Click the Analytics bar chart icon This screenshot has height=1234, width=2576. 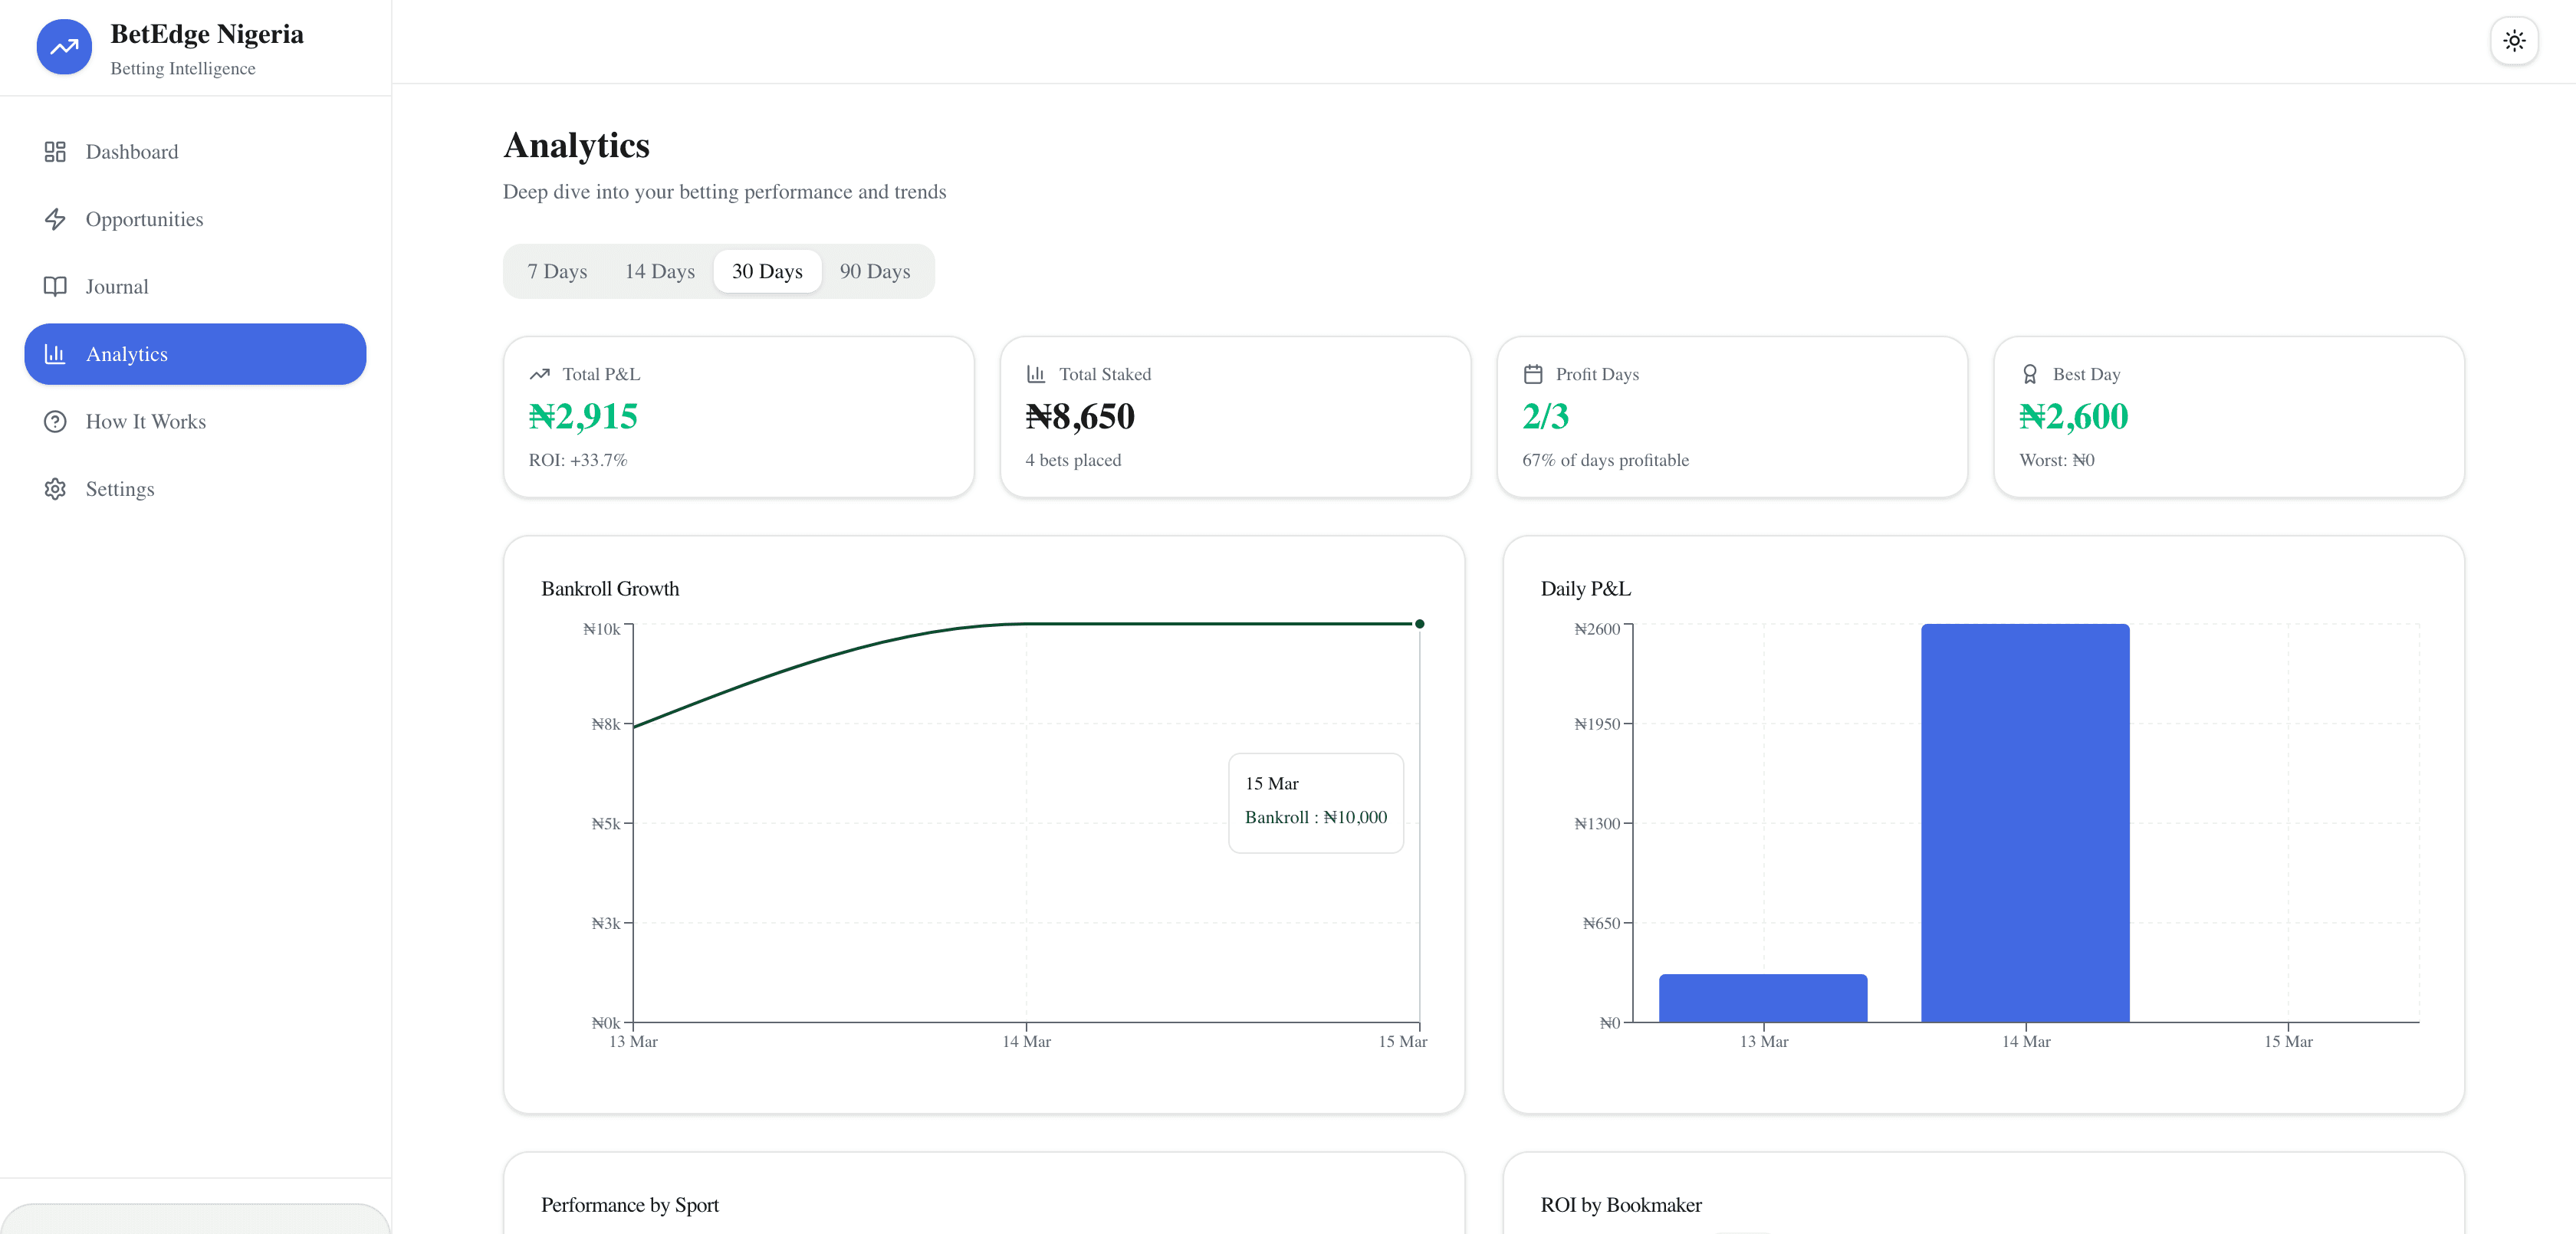point(56,354)
